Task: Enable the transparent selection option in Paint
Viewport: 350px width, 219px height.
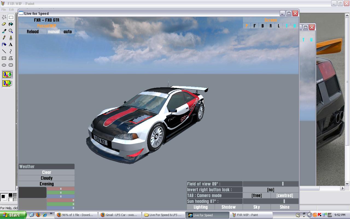Action: 7,83
